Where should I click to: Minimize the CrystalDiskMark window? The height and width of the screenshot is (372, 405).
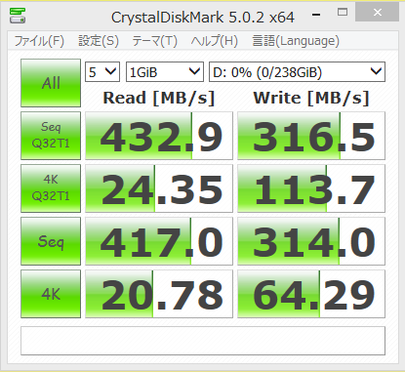(x=316, y=15)
